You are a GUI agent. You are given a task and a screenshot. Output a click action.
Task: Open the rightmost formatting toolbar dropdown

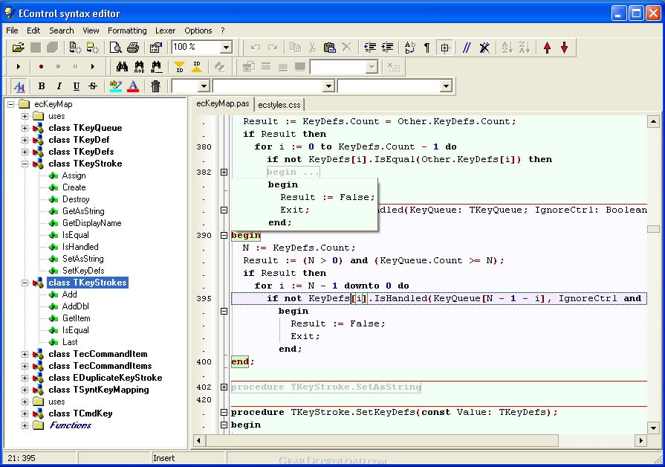click(446, 86)
